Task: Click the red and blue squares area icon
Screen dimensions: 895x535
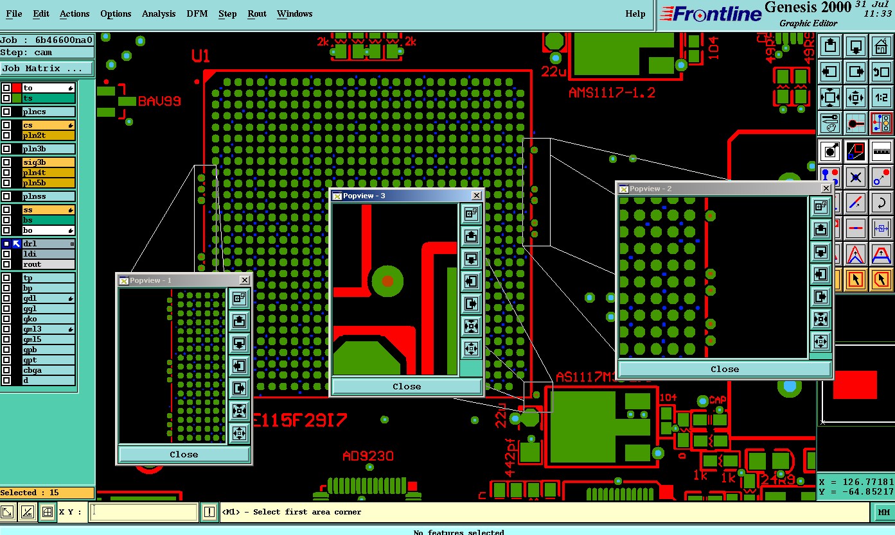Action: 856,151
